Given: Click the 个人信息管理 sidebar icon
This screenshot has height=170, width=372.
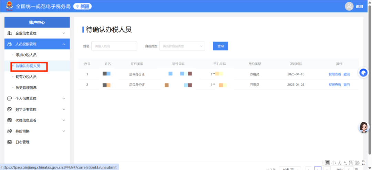Looking at the screenshot, I should tap(10, 98).
